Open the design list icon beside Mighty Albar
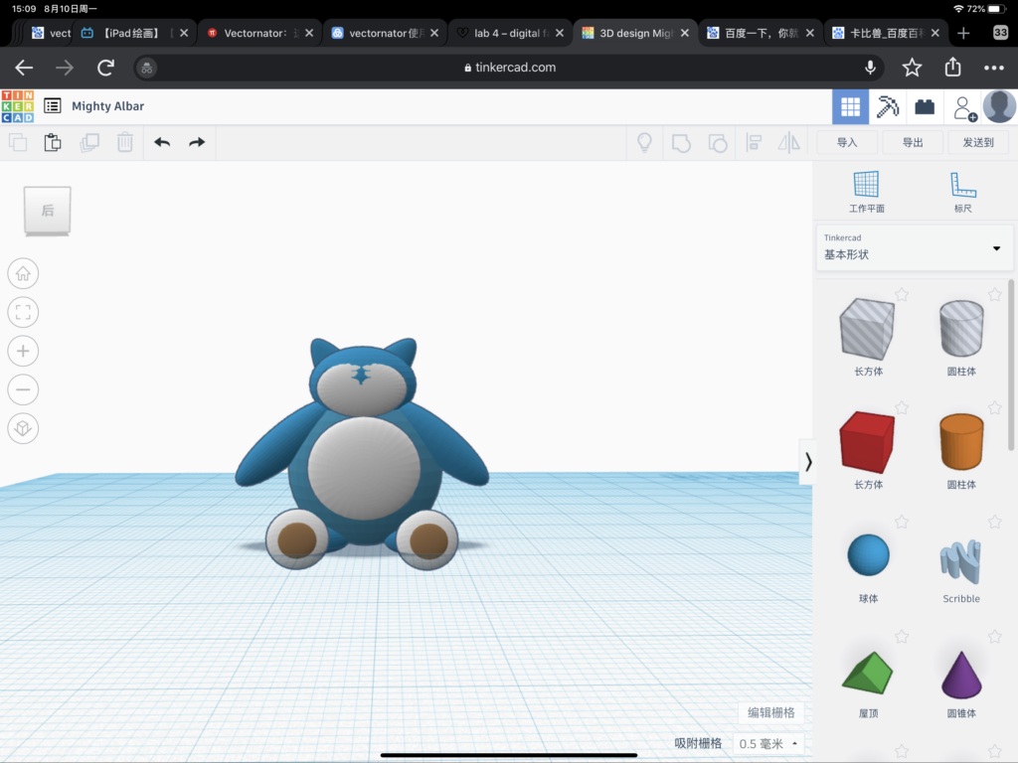This screenshot has width=1018, height=763. [x=53, y=106]
